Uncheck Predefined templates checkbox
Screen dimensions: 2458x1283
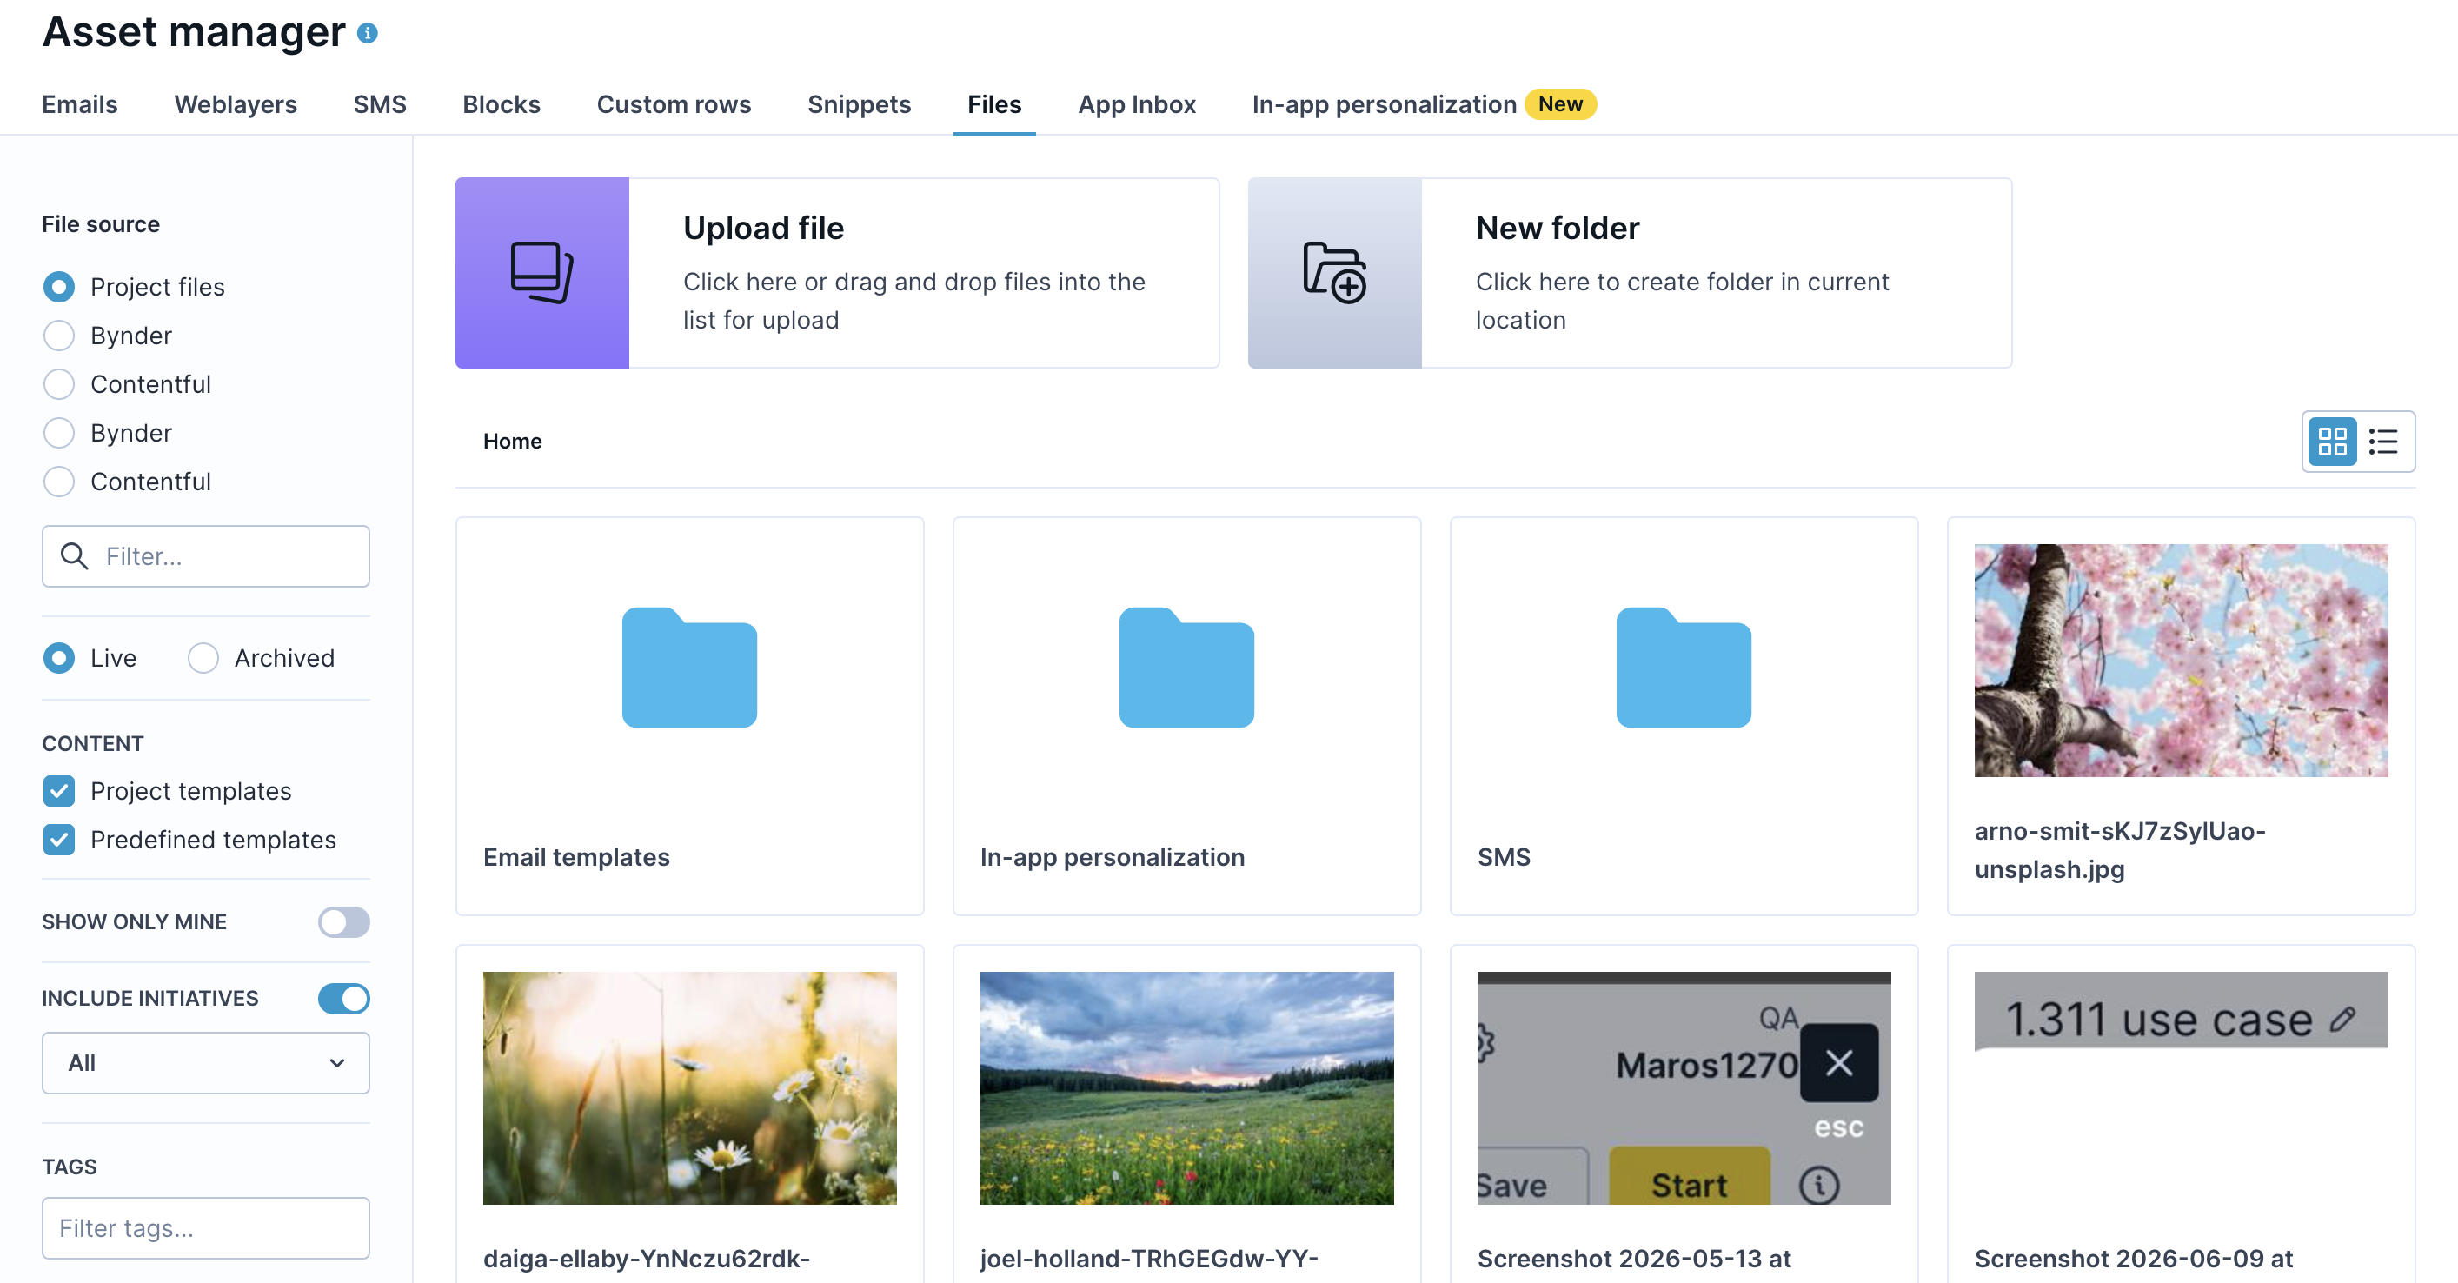59,840
